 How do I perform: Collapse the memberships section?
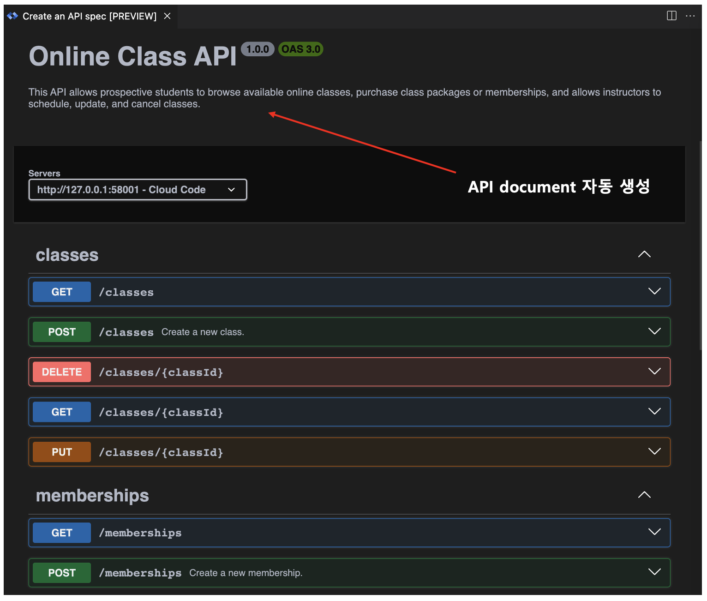click(644, 495)
